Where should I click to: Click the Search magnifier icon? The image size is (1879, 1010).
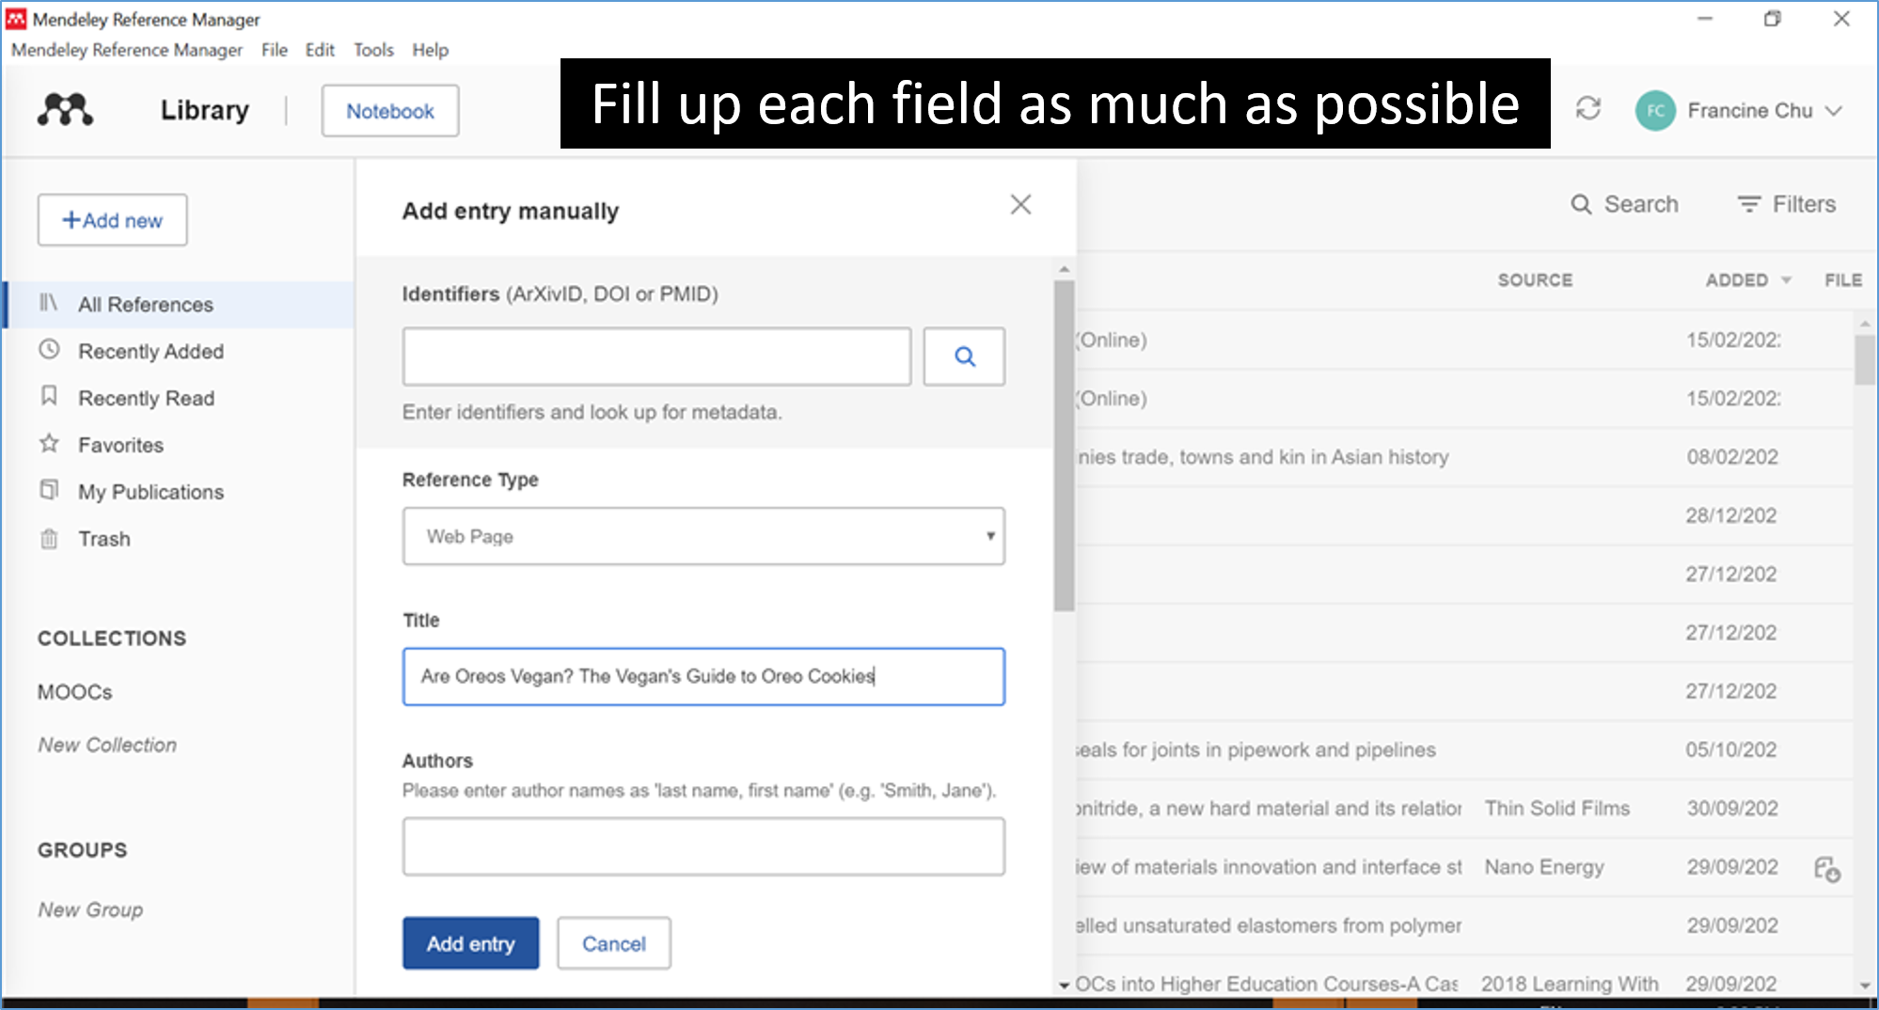click(1581, 204)
